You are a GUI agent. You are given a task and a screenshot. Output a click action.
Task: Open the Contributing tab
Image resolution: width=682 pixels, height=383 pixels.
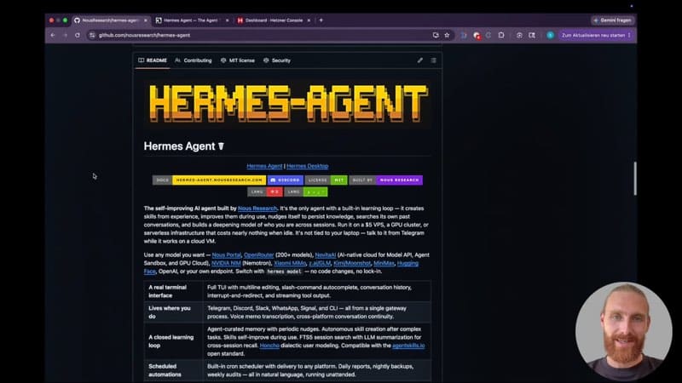click(x=194, y=60)
